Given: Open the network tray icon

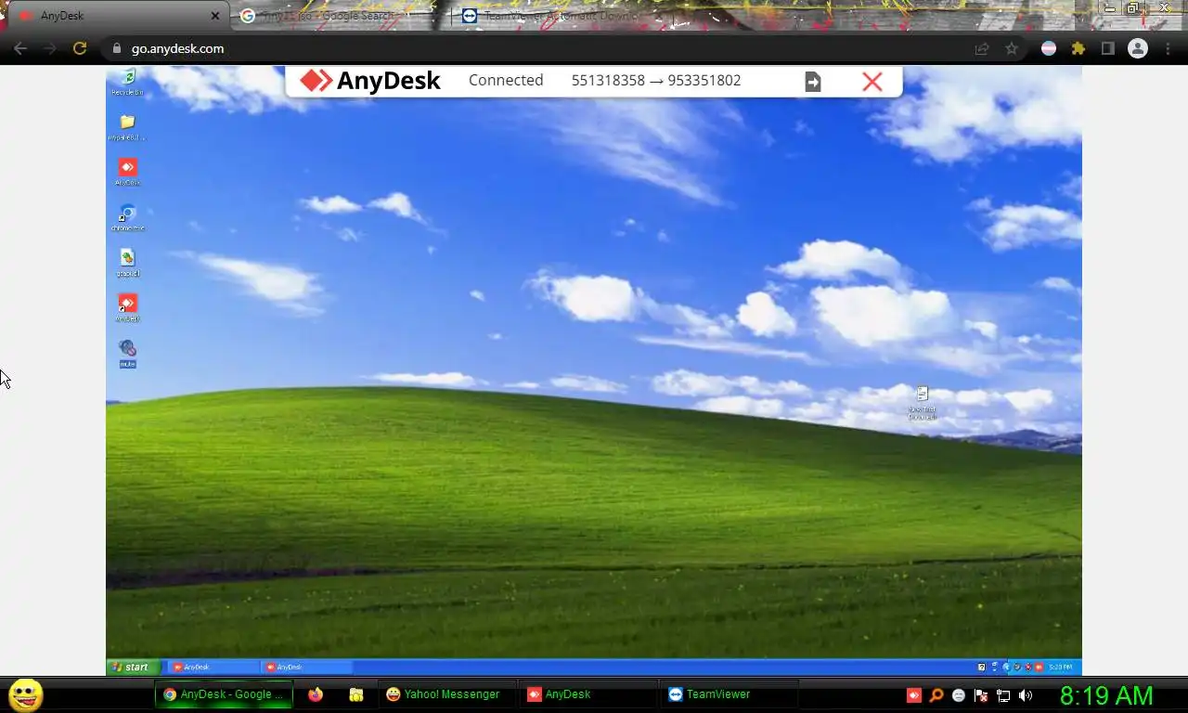Looking at the screenshot, I should (x=1003, y=695).
